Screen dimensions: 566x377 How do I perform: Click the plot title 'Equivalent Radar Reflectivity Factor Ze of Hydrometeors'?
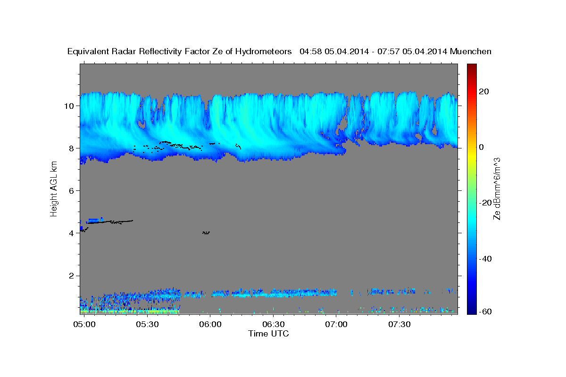[180, 52]
